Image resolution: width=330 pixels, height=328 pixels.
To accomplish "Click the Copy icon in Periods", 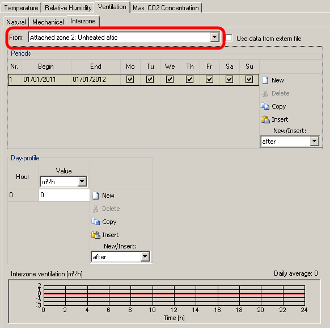I will (265, 106).
